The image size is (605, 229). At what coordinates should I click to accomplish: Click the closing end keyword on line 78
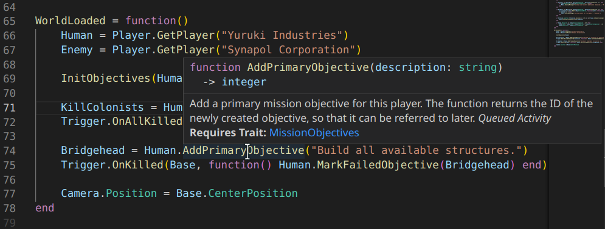[45, 208]
